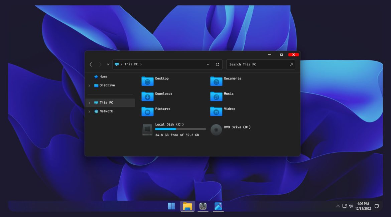Viewport: 391px width, 217px height.
Task: Open the Videos folder icon
Action: pyautogui.click(x=216, y=112)
